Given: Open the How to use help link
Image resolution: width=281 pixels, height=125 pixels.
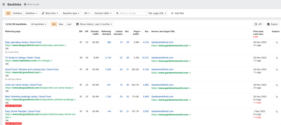Looking at the screenshot, I should (x=32, y=4).
